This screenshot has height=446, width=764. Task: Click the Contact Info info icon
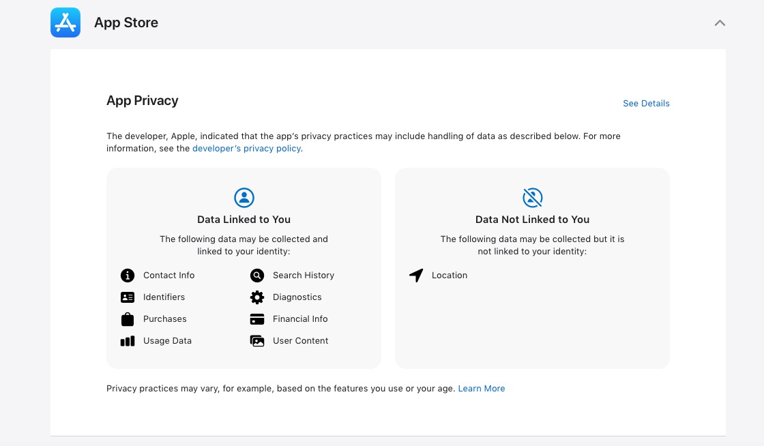128,276
